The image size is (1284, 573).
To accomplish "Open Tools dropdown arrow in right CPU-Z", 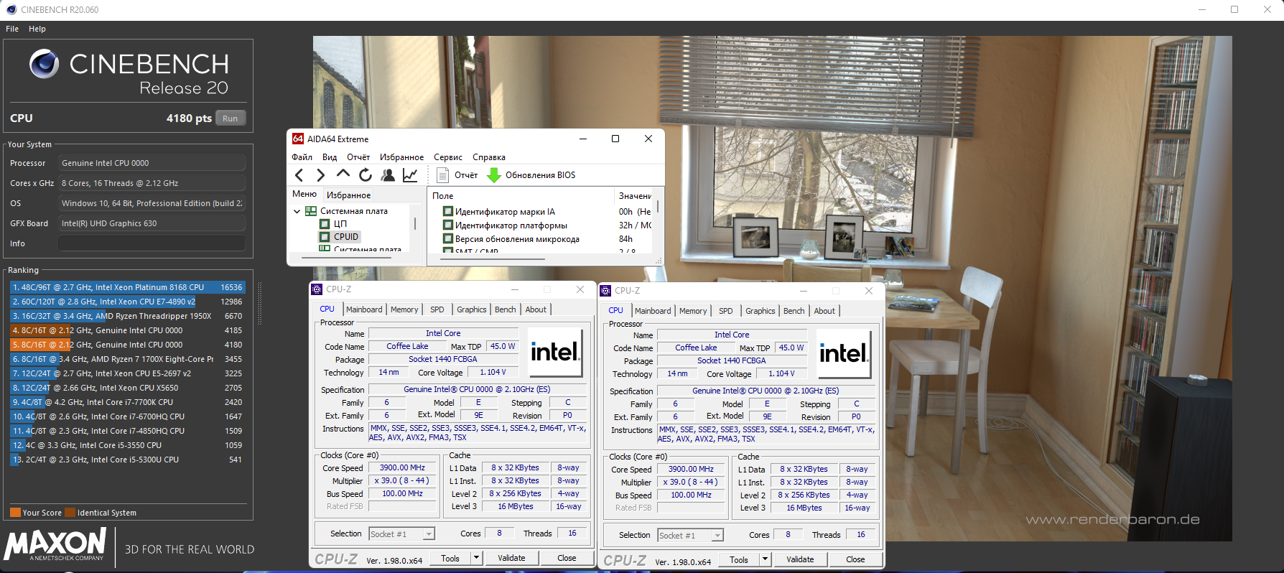I will coord(765,559).
